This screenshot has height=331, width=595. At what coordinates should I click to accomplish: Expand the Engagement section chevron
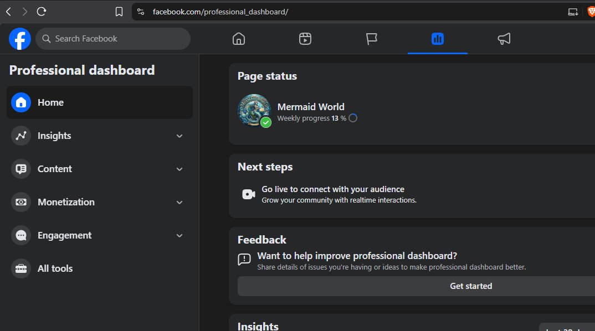(x=179, y=235)
